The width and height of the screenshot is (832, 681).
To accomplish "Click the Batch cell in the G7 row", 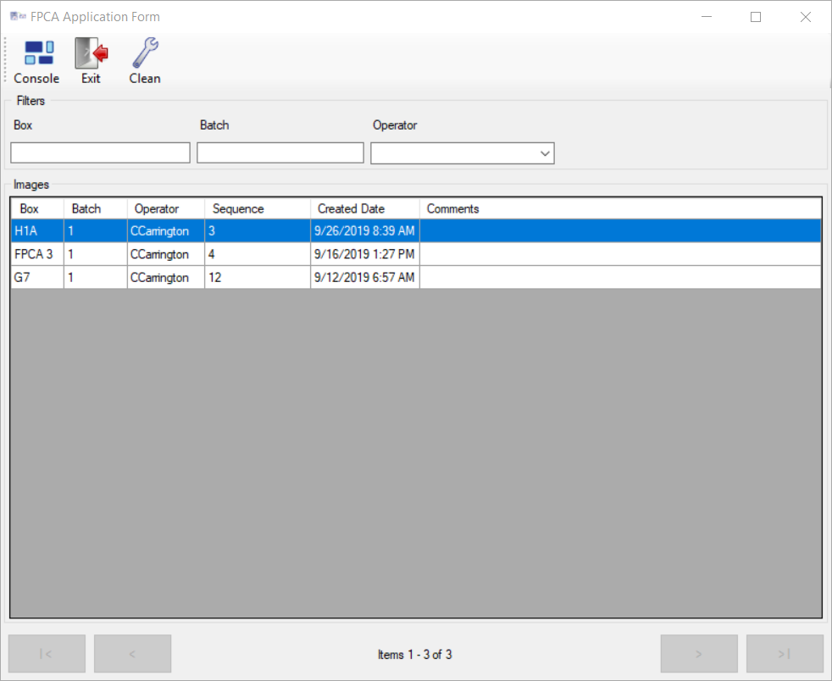I will click(96, 277).
